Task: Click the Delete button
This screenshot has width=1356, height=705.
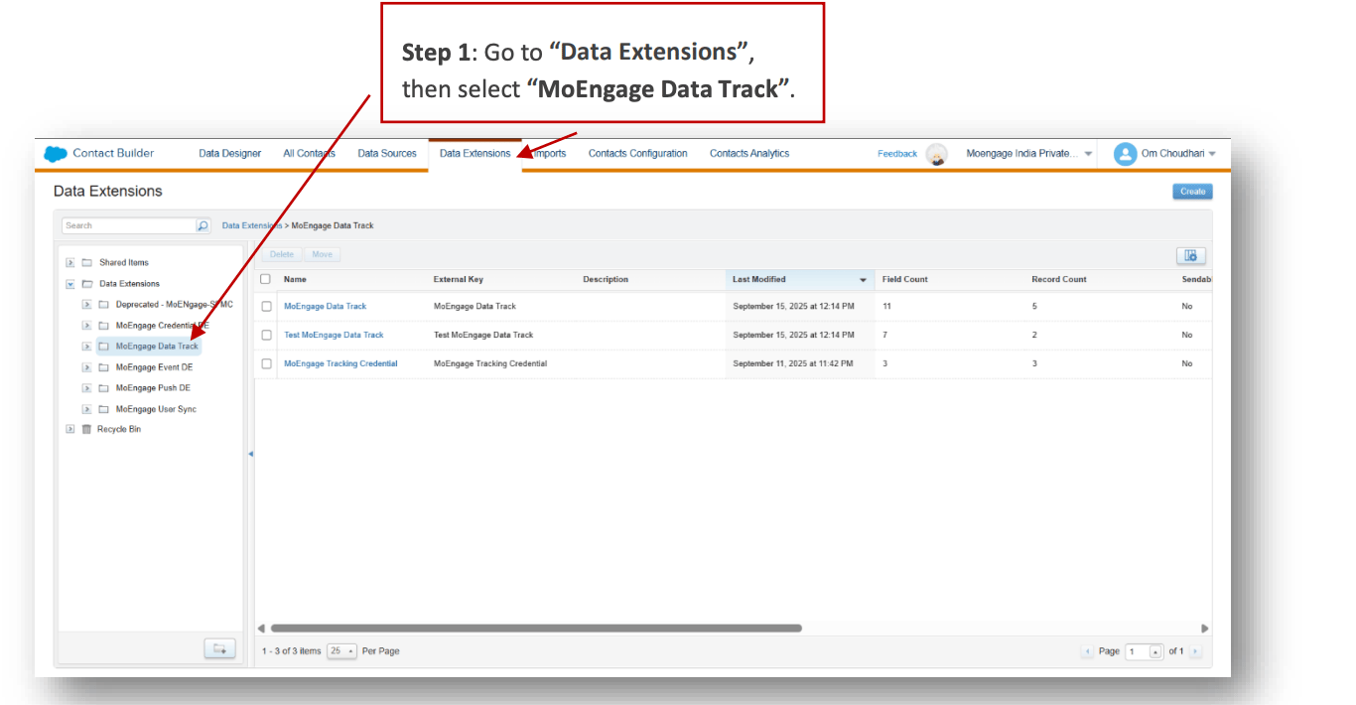Action: (282, 255)
